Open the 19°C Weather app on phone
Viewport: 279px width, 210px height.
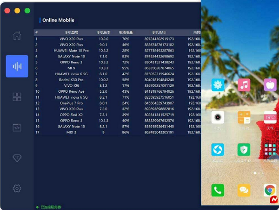(x=270, y=117)
